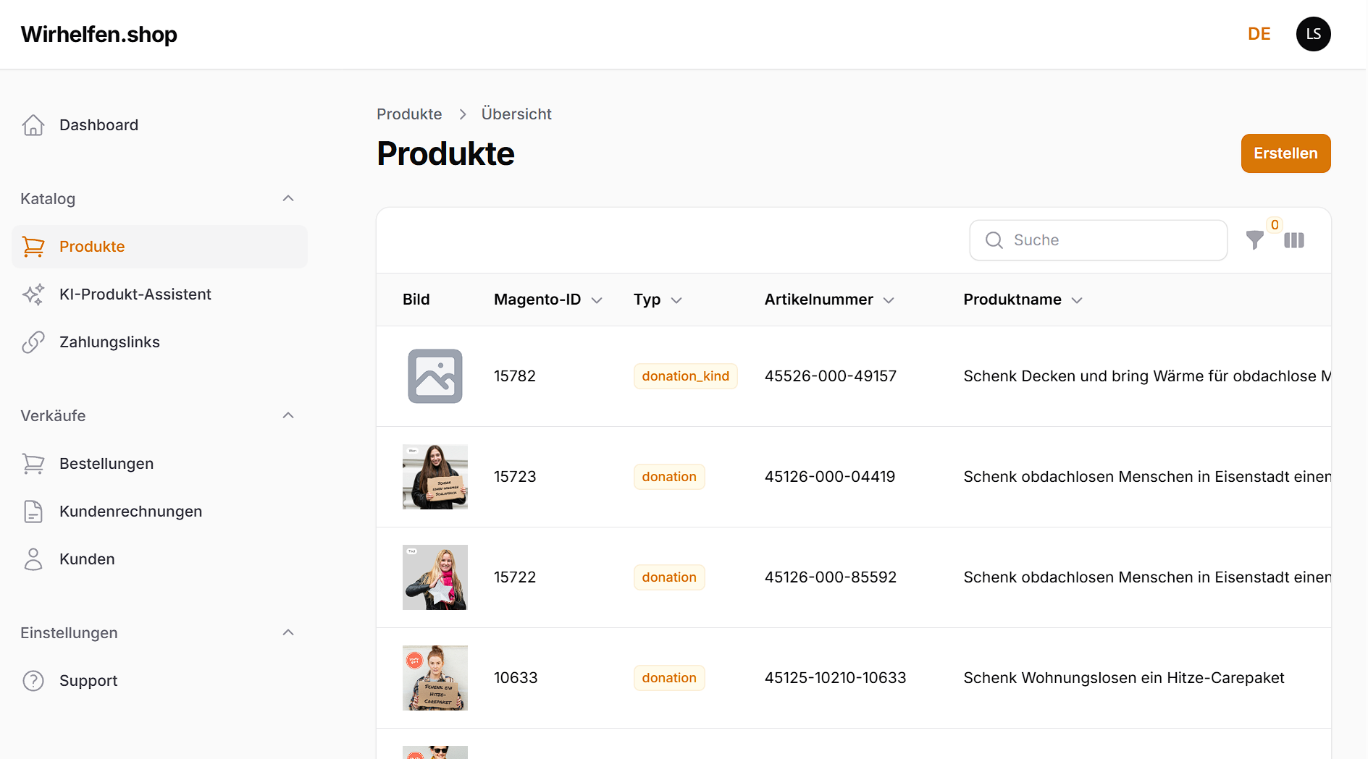Sort by Produktname column
1368x759 pixels.
[x=1023, y=300]
